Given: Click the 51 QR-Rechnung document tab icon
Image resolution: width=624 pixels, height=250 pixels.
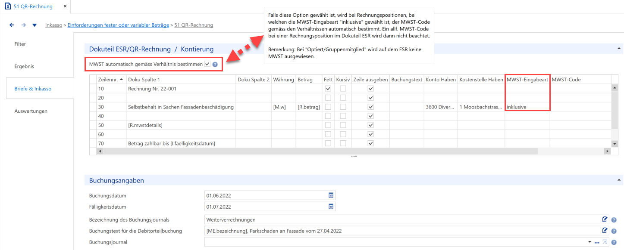Looking at the screenshot, I should pos(8,6).
